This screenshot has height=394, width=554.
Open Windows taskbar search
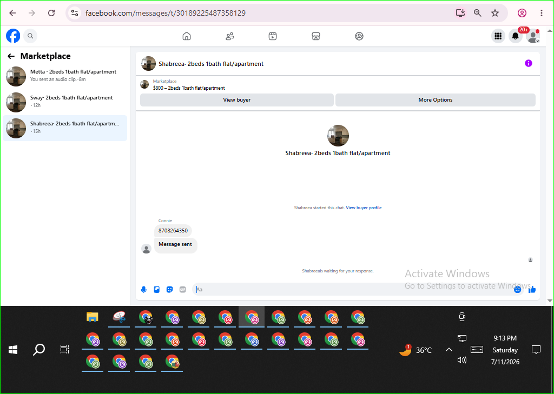(x=39, y=350)
